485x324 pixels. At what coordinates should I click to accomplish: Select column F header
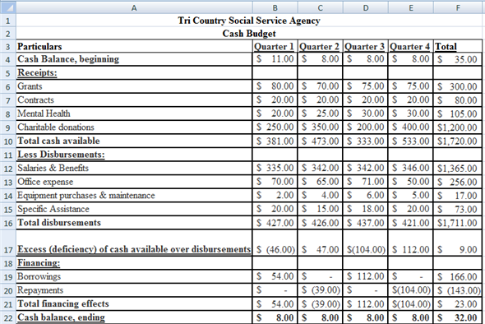point(458,7)
